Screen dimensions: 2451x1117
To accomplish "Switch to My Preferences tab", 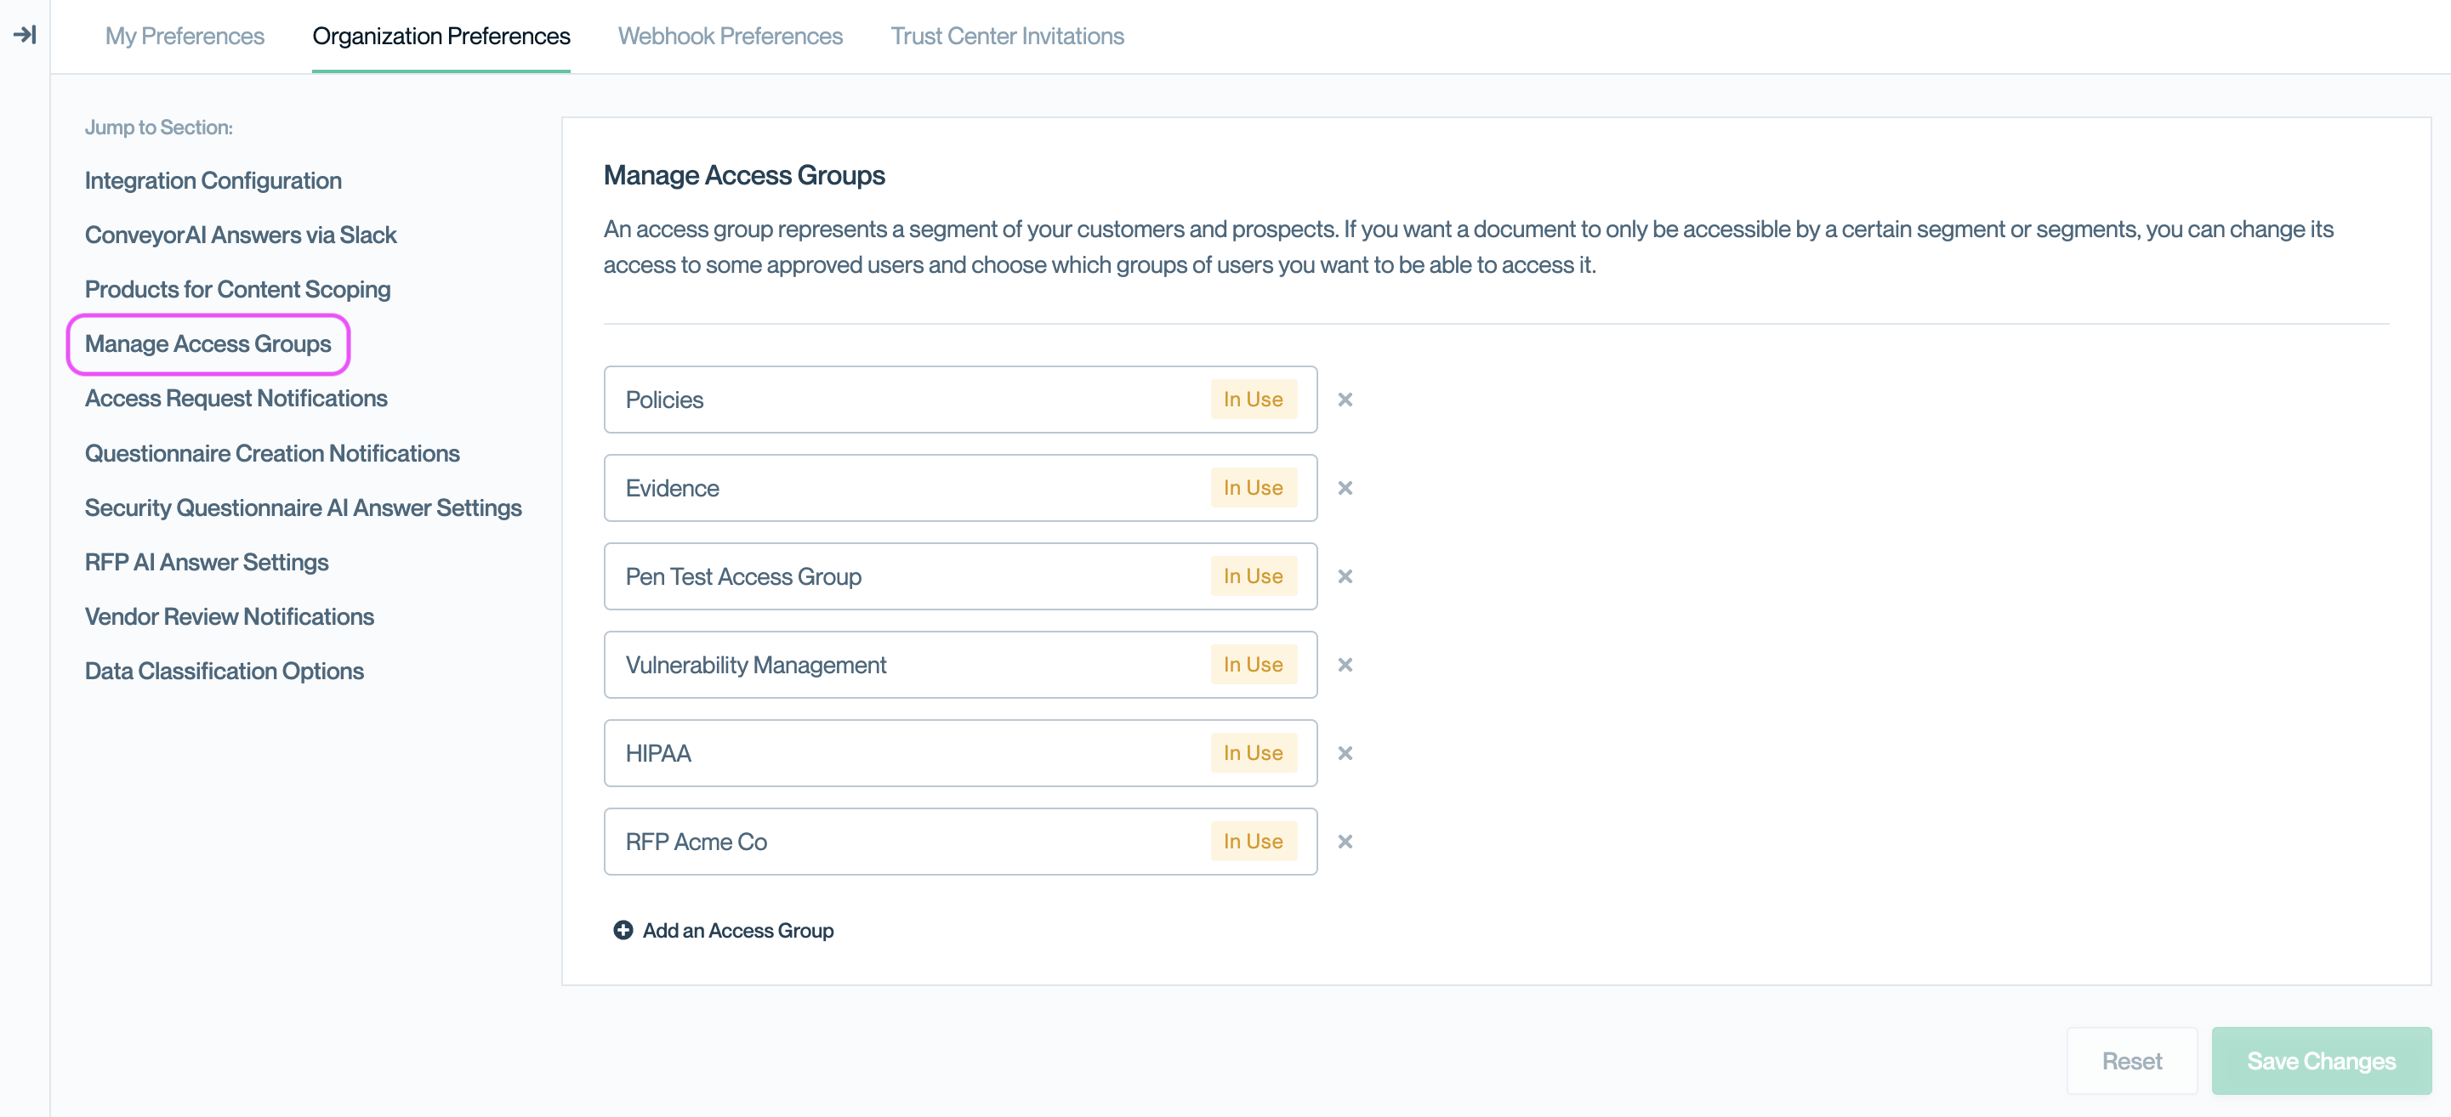I will [185, 37].
